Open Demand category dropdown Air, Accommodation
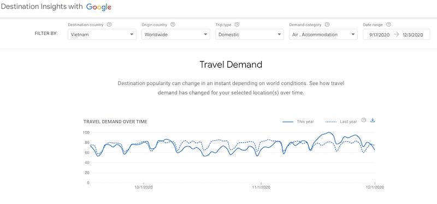This screenshot has height=204, width=437. pyautogui.click(x=323, y=34)
